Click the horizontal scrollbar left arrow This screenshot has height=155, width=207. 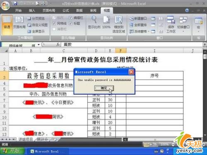[x=125, y=140]
